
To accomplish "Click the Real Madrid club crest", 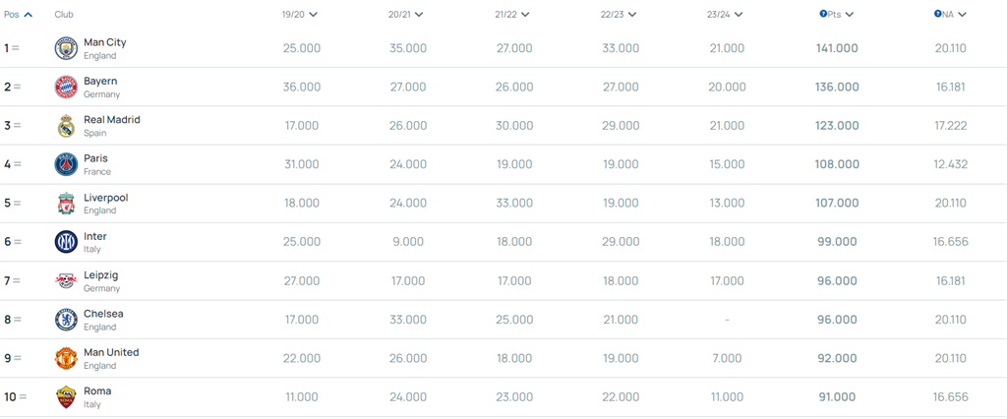I will point(66,126).
